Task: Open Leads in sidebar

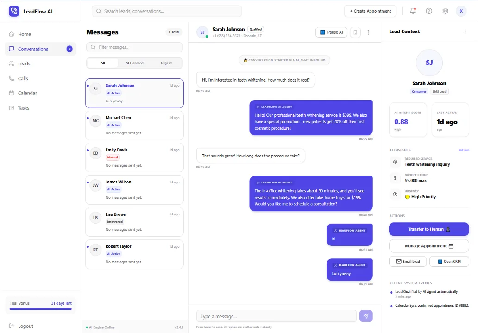Action: coord(40,63)
